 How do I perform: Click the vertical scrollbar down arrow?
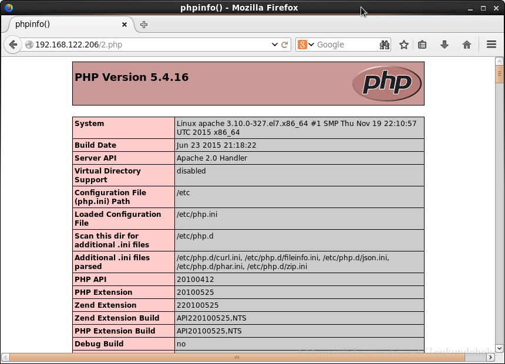tap(499, 348)
